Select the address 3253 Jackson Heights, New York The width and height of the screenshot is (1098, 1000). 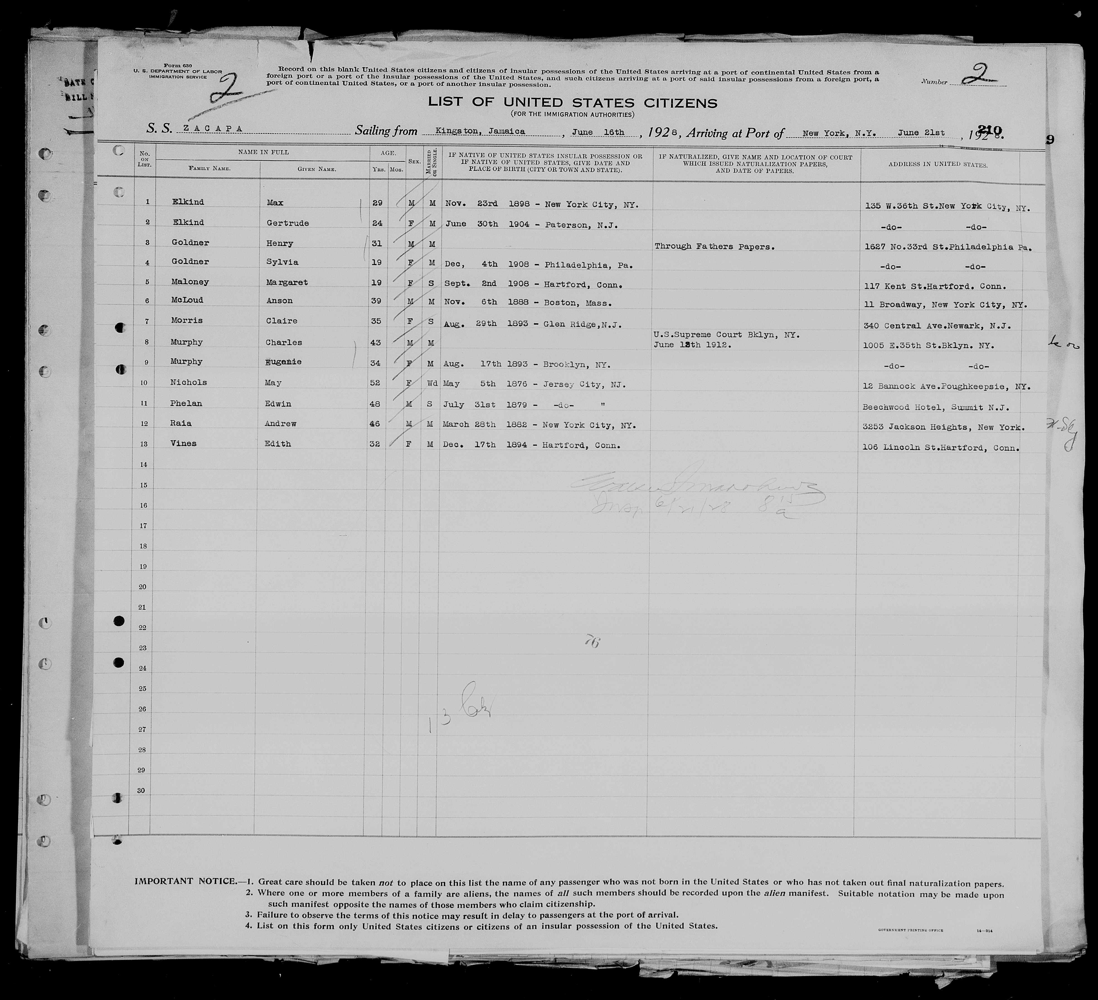(944, 427)
